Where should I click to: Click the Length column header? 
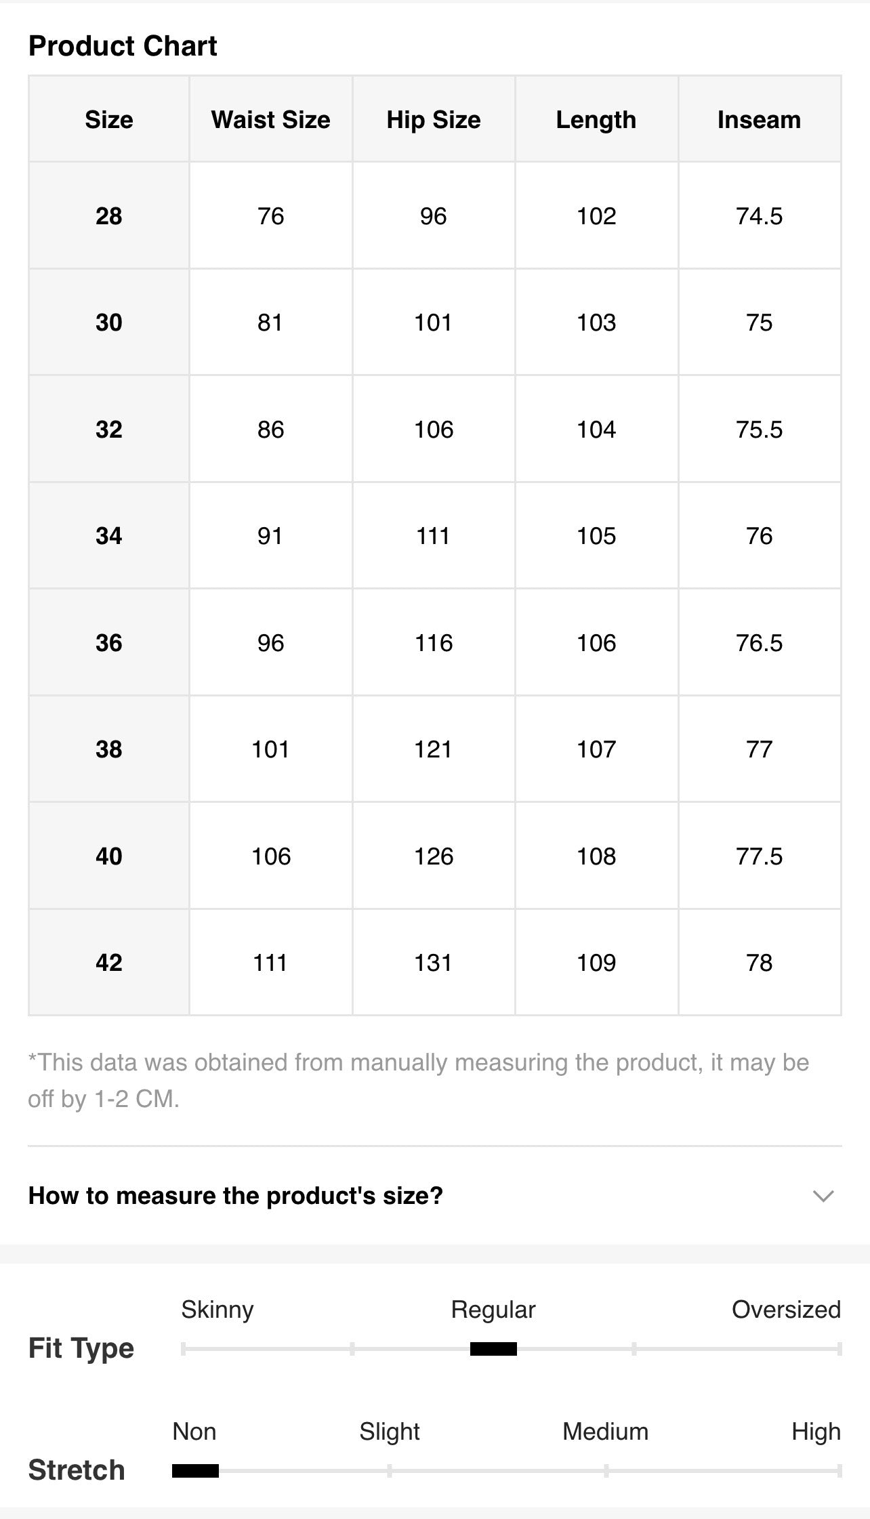pos(596,120)
